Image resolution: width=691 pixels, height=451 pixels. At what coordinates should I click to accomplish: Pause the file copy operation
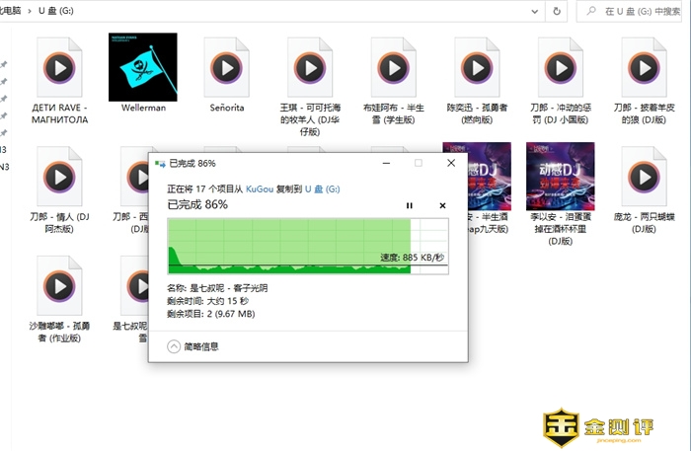(x=410, y=205)
